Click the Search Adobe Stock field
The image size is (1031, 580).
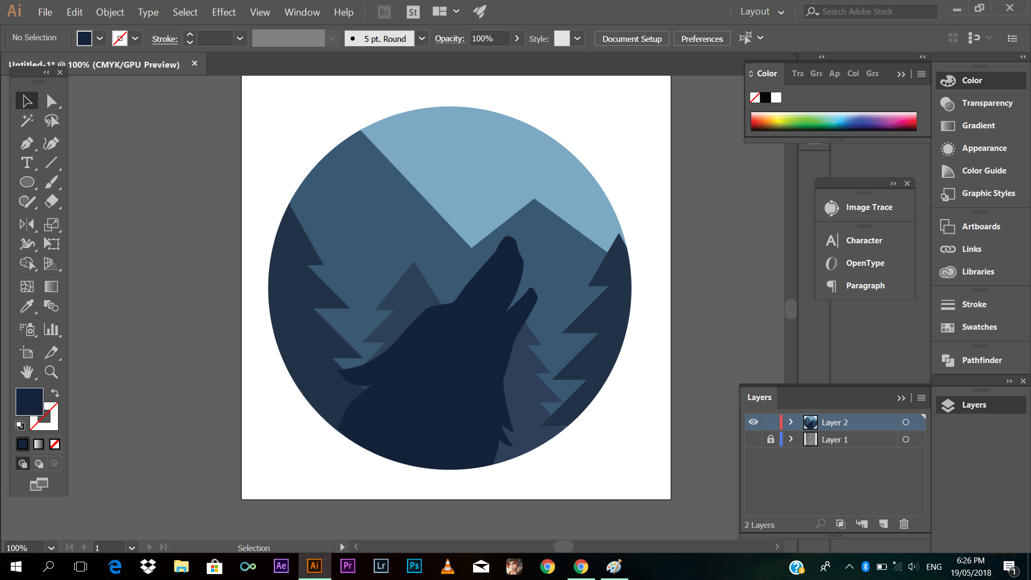pos(871,11)
